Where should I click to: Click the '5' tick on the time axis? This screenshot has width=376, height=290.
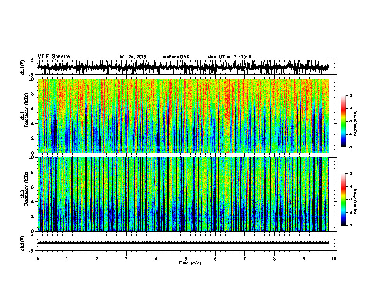(186, 259)
